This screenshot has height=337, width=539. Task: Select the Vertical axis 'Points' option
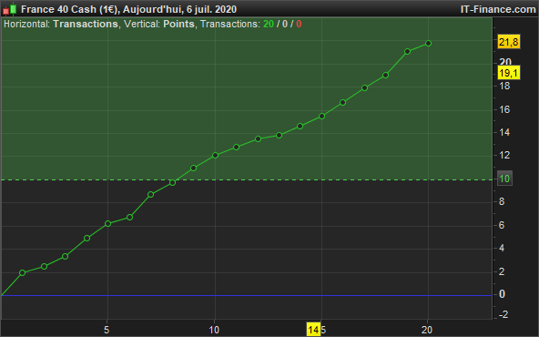click(178, 24)
